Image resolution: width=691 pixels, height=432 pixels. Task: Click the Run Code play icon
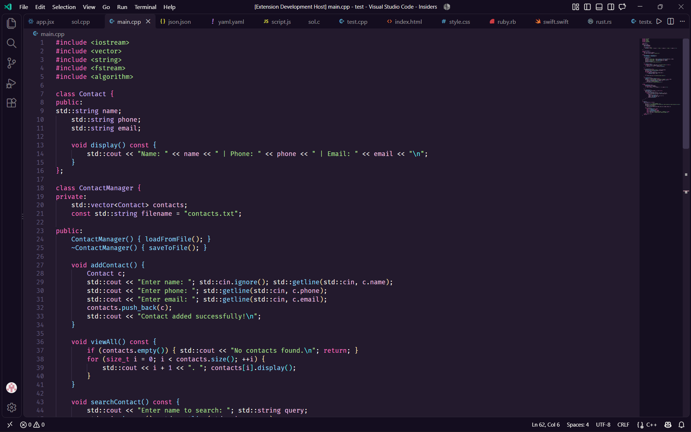(659, 22)
